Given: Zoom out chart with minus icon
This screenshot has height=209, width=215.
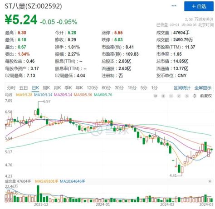Looking at the screenshot, I should (171, 96).
